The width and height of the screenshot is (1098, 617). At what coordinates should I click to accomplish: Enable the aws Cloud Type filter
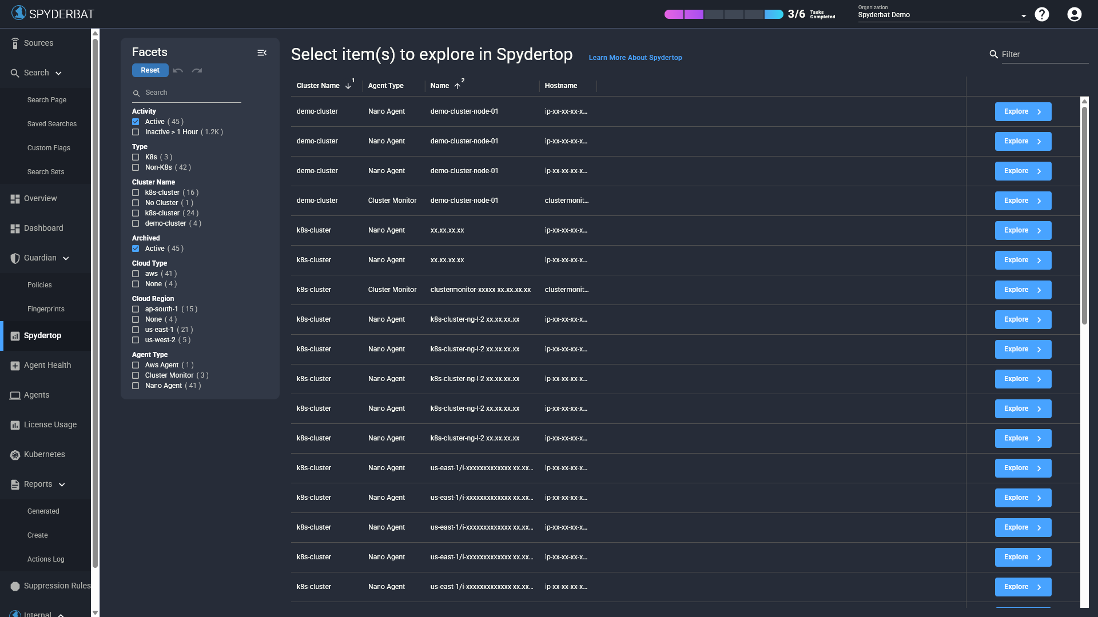136,274
